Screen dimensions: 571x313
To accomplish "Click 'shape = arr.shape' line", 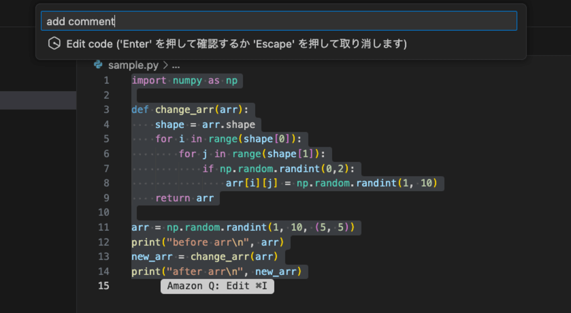I will (205, 125).
